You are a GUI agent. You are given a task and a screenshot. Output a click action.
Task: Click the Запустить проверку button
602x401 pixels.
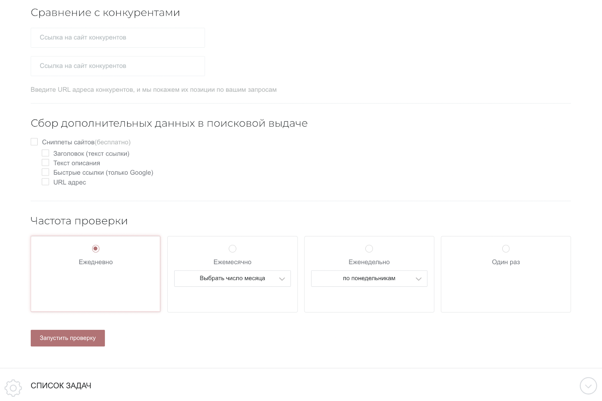68,338
